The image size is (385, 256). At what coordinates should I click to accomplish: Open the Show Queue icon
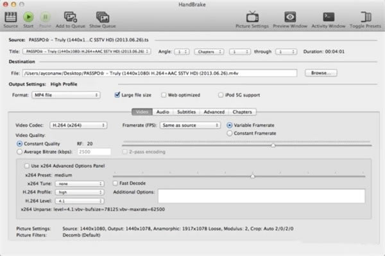coord(103,17)
